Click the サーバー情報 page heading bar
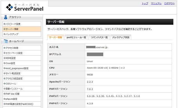Viewport: 178px width, 108px height. point(110,22)
